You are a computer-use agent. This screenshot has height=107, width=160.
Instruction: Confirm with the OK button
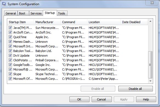(79, 99)
